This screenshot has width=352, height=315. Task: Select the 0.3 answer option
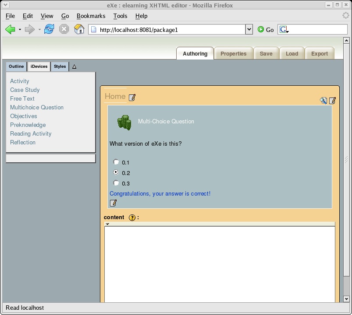pyautogui.click(x=116, y=183)
